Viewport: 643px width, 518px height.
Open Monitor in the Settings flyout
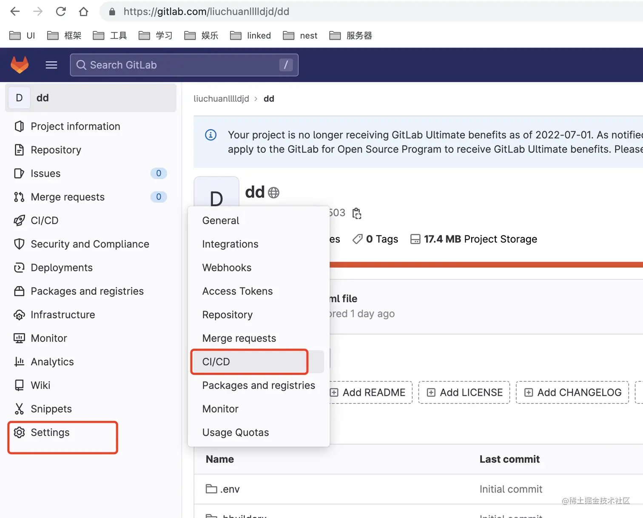pos(259,409)
